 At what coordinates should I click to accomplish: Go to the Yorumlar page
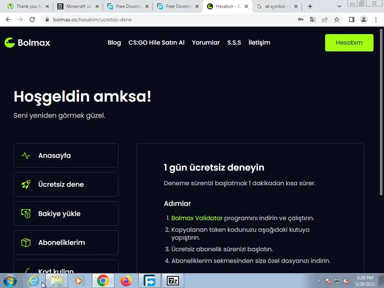[206, 43]
